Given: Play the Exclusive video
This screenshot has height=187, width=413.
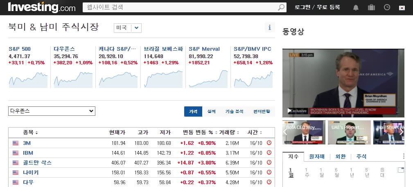Looking at the screenshot, I should tap(289, 111).
